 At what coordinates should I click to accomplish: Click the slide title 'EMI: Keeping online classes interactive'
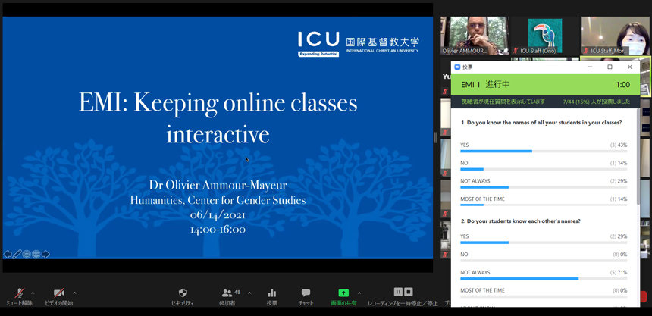tap(218, 118)
